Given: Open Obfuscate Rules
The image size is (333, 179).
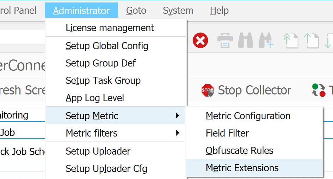Looking at the screenshot, I should pos(239,150).
